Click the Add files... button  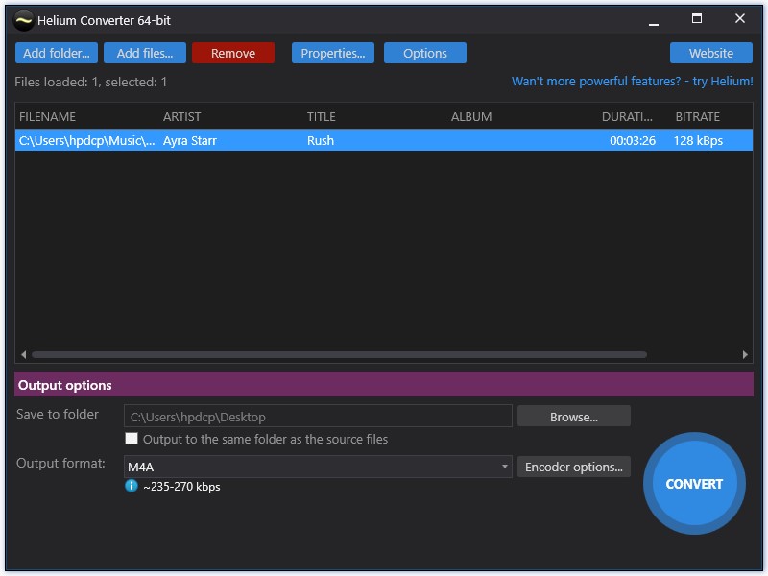(145, 53)
